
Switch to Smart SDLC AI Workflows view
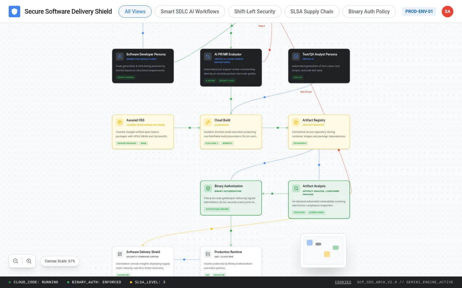pos(190,12)
